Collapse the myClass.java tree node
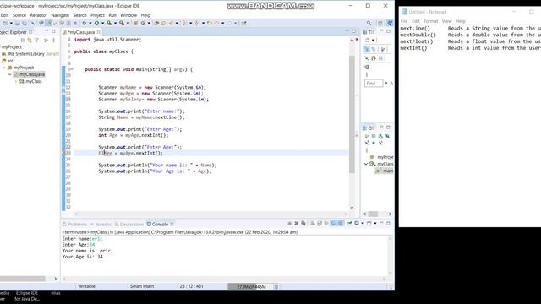Viewport: 541px width, 304px height. coord(9,74)
